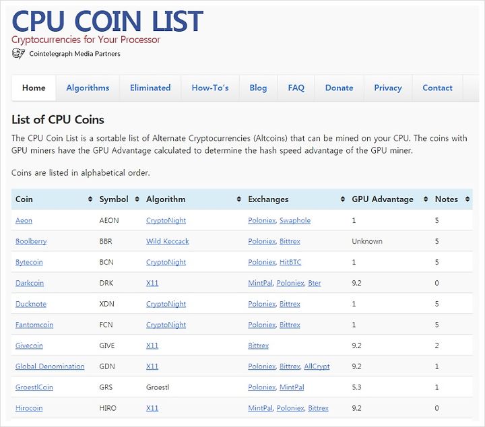This screenshot has height=427, width=485.
Task: Click the Cointelegraph Media Partners logo icon
Action: point(18,53)
